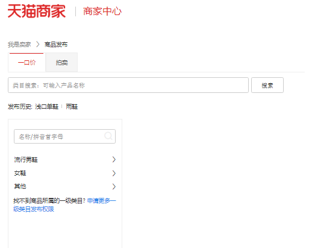Expand the chevron beside 女鞋

[114, 173]
